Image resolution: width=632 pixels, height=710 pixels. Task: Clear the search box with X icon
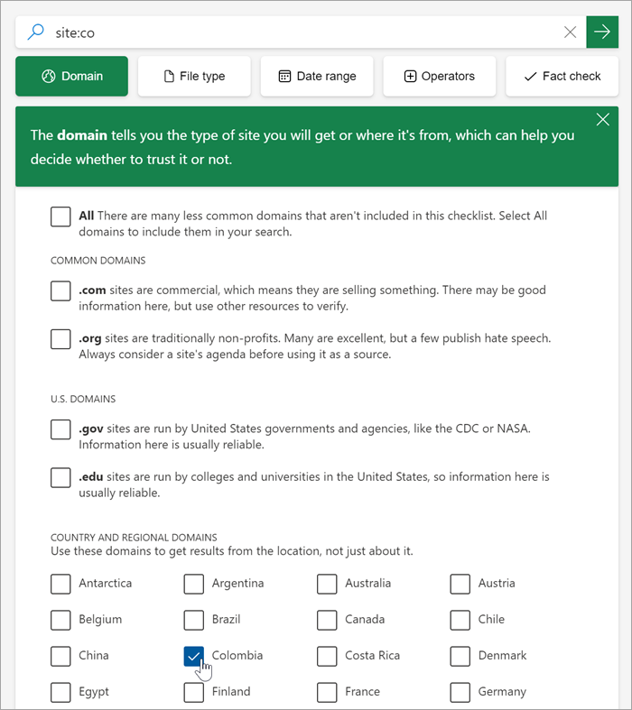(570, 32)
